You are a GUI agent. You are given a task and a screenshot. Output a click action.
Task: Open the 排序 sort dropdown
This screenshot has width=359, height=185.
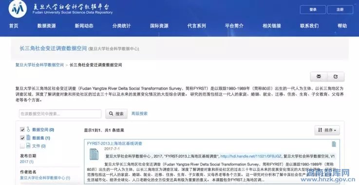pos(327,130)
